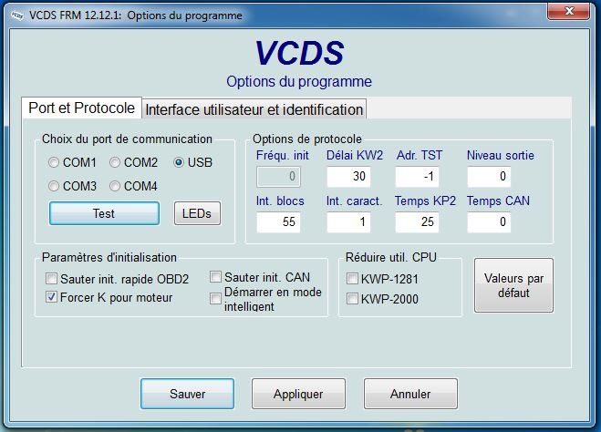This screenshot has width=601, height=432.
Task: Click the Délai KW2 field showing 30
Action: click(x=348, y=177)
